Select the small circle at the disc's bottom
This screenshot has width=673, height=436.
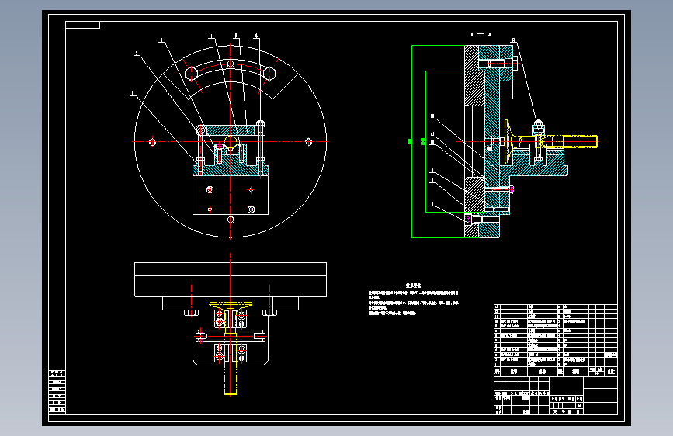231,220
